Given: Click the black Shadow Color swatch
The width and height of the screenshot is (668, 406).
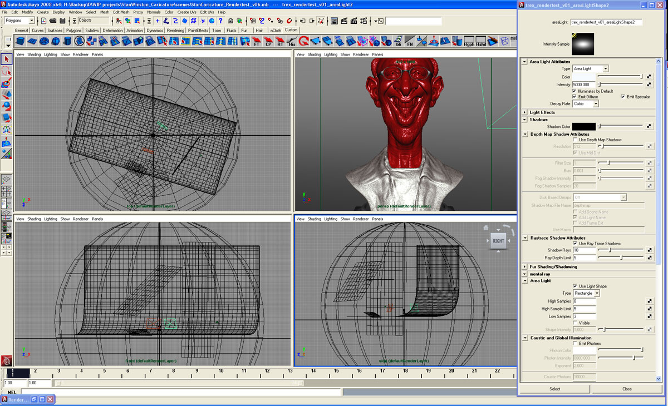Looking at the screenshot, I should coord(584,127).
